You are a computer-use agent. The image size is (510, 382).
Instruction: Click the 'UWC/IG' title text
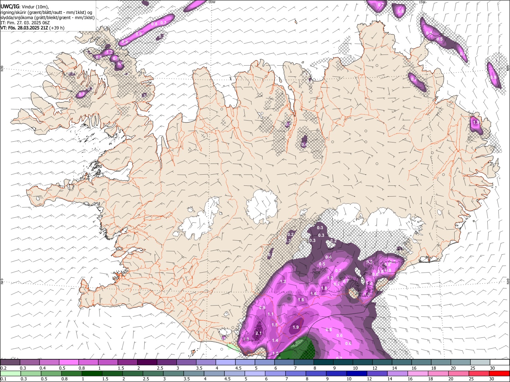(x=10, y=7)
